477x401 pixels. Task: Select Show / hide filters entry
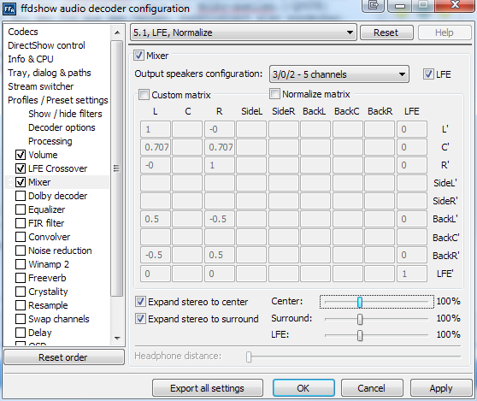(x=65, y=114)
